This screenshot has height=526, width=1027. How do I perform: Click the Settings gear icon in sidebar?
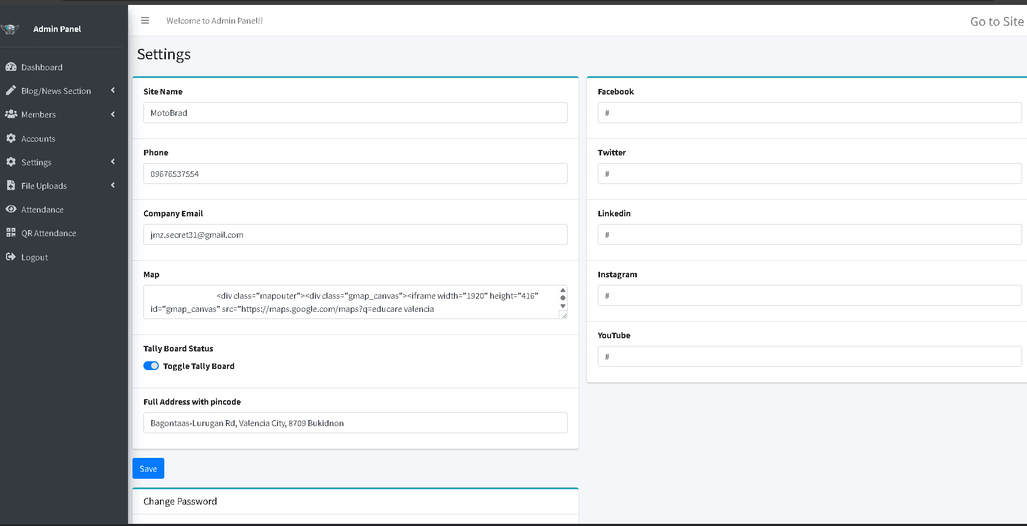pos(11,162)
